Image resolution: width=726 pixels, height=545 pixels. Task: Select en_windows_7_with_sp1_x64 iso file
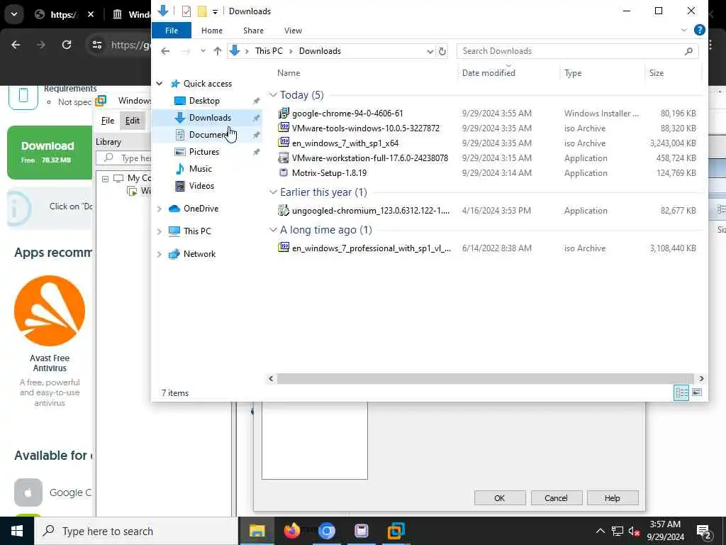[345, 143]
